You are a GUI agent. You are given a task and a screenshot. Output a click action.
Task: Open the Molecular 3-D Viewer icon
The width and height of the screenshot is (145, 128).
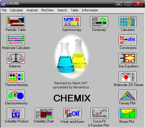[127, 77]
